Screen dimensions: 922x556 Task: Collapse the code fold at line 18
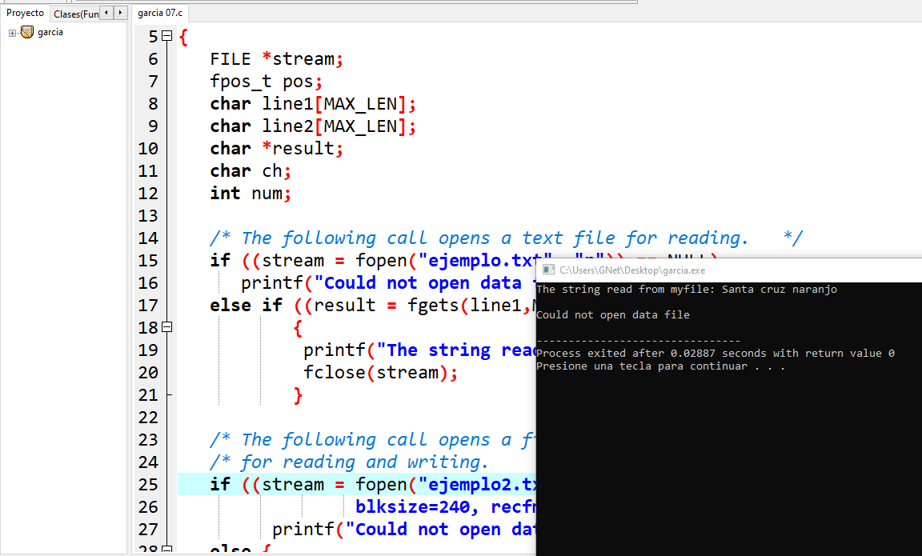pyautogui.click(x=167, y=326)
